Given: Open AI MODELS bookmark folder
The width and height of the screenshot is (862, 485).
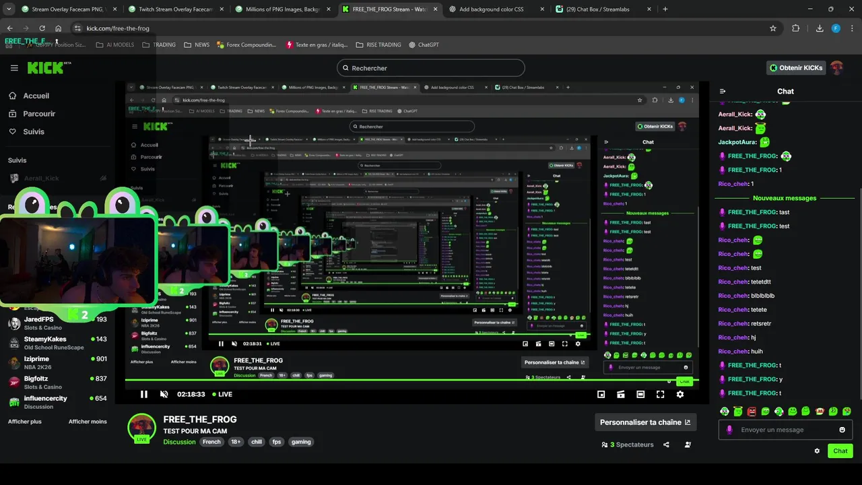Looking at the screenshot, I should point(114,45).
